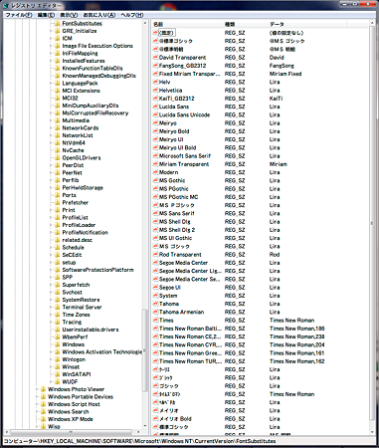Expand the Print key
379x448 pixels.
[x=51, y=210]
